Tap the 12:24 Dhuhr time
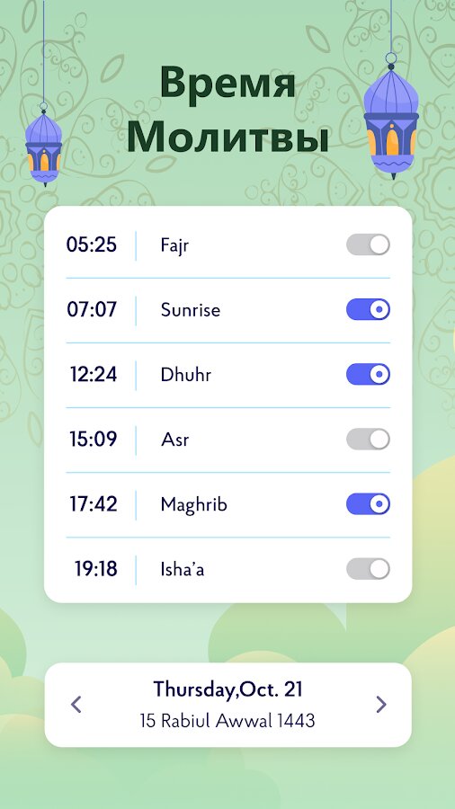 [x=94, y=375]
